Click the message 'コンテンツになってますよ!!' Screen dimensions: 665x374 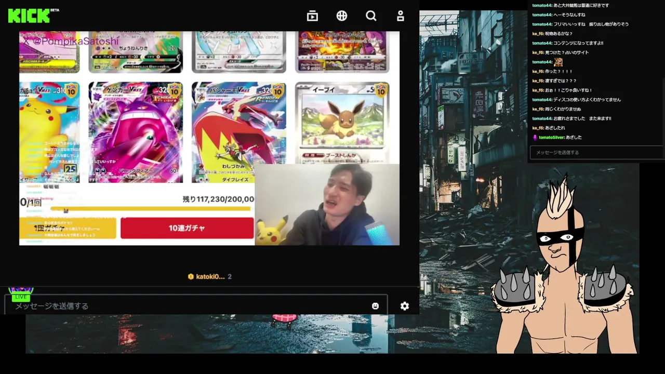point(578,43)
